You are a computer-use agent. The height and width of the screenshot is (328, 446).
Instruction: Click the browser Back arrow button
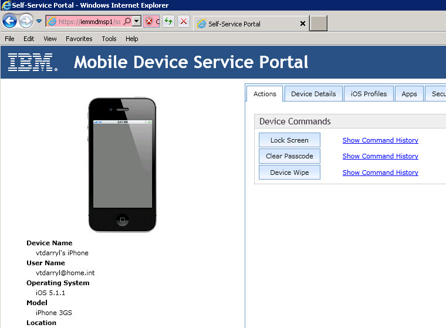tap(9, 22)
